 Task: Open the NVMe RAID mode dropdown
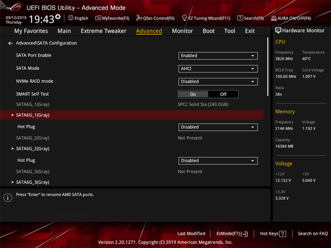218,82
